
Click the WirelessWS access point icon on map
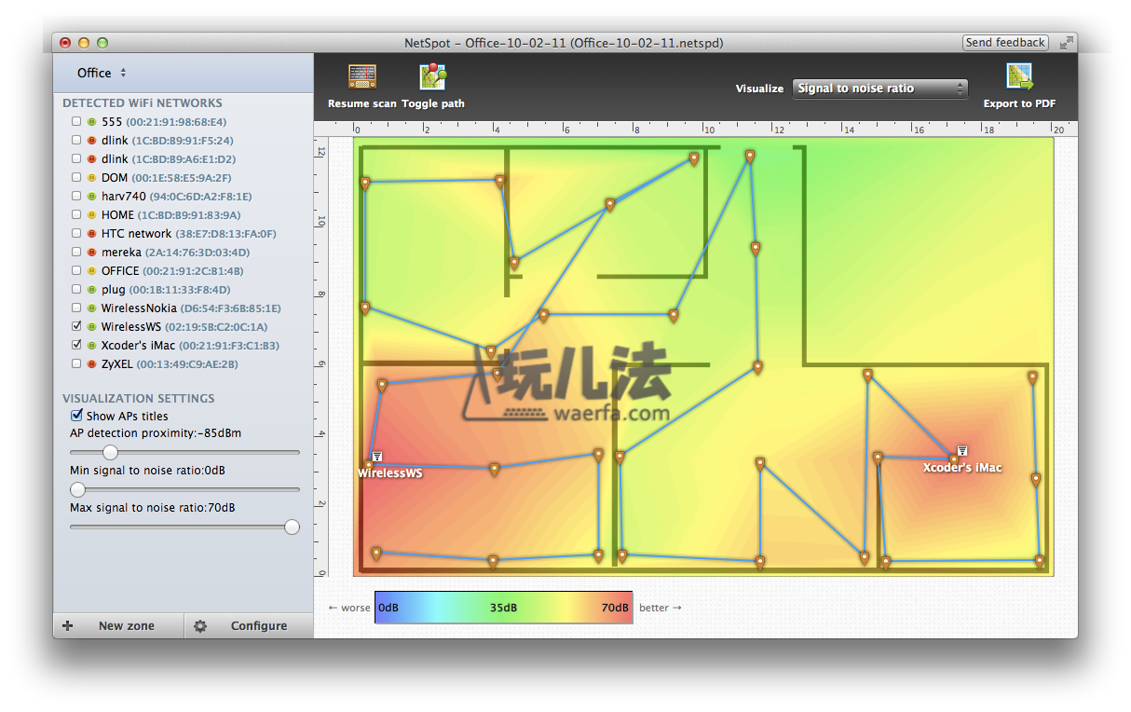[x=377, y=457]
